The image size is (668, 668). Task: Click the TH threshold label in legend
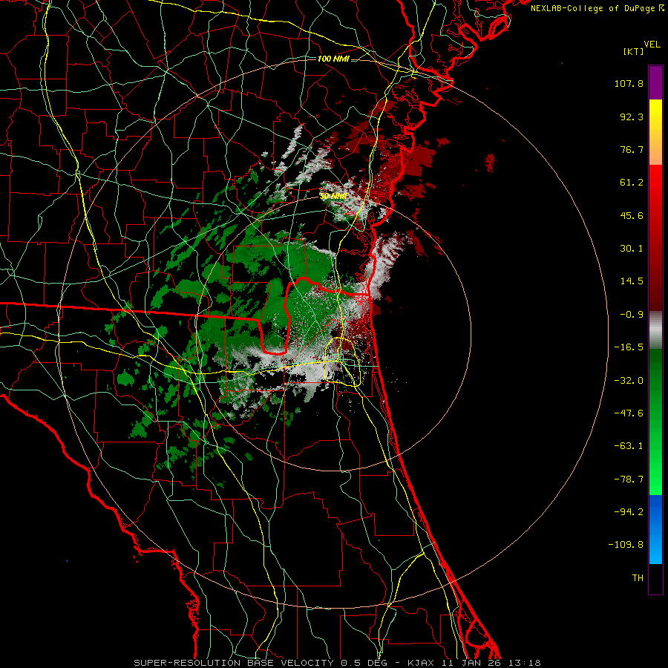pos(638,578)
